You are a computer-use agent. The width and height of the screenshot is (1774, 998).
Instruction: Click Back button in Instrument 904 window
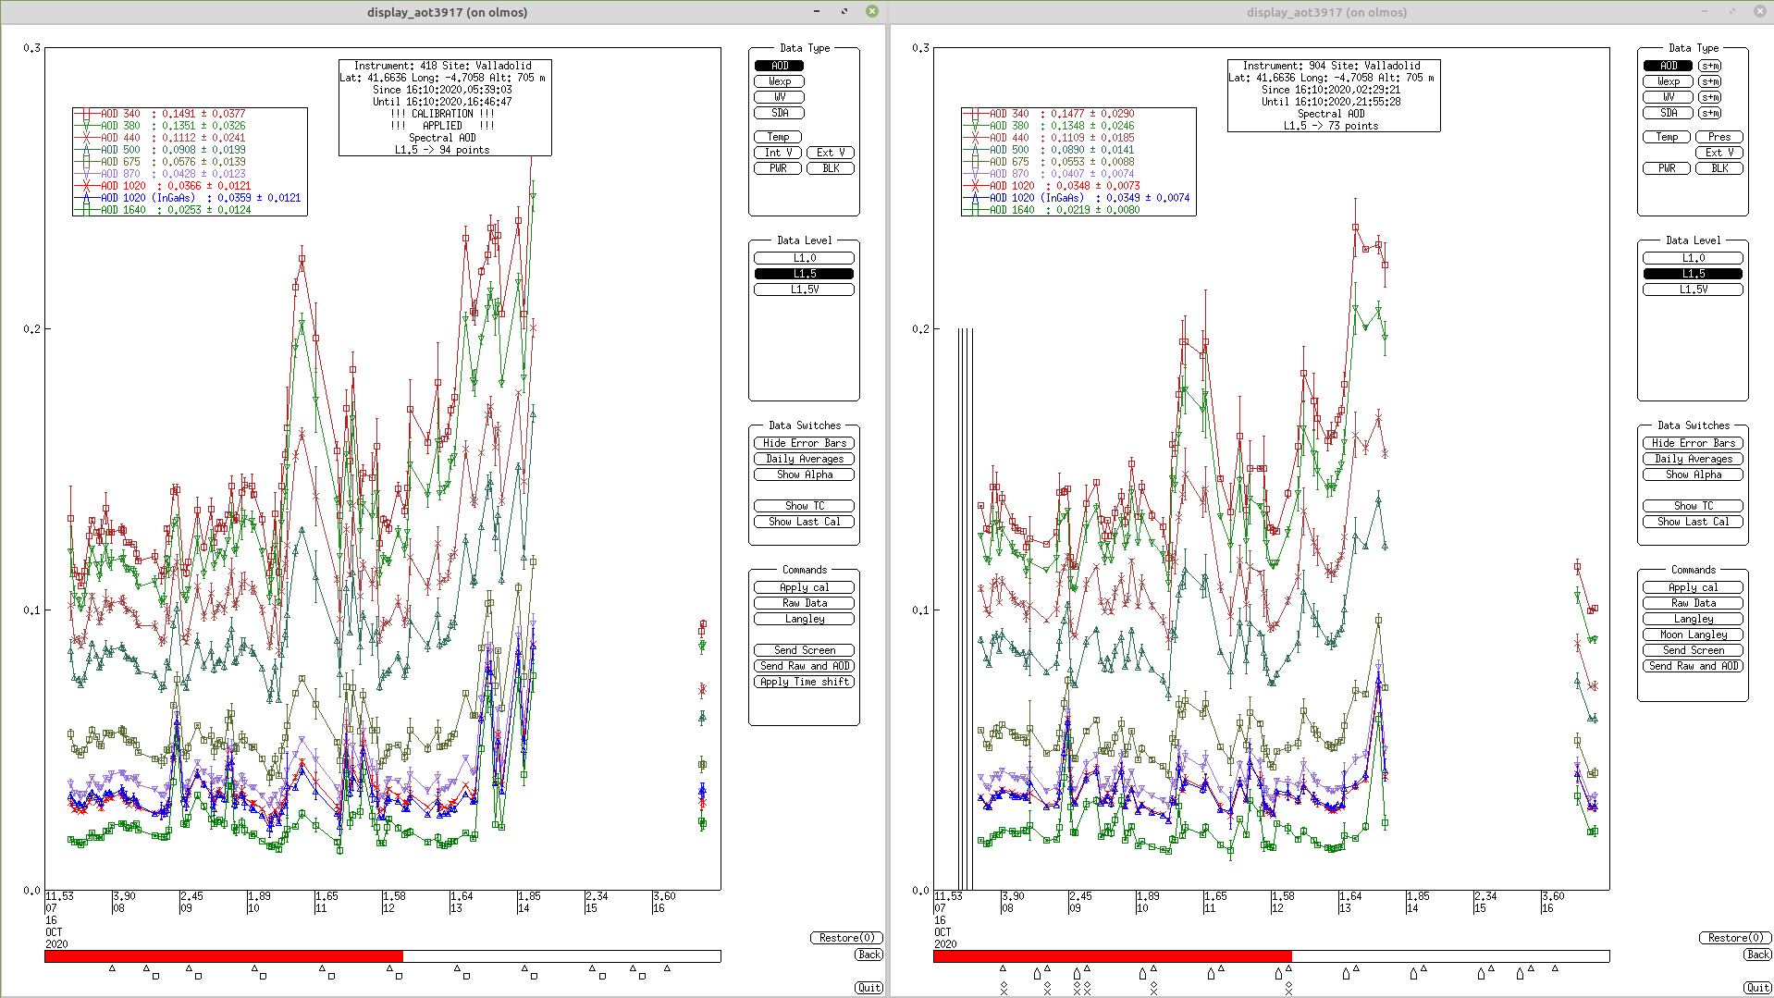[1757, 955]
